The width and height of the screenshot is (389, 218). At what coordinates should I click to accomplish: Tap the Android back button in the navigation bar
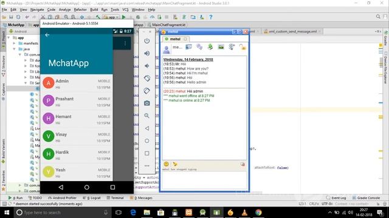[x=61, y=187]
